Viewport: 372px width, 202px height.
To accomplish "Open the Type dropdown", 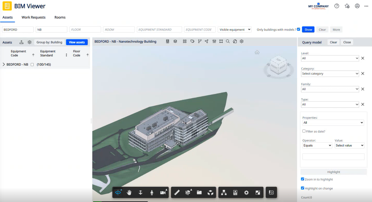I will tap(330, 104).
